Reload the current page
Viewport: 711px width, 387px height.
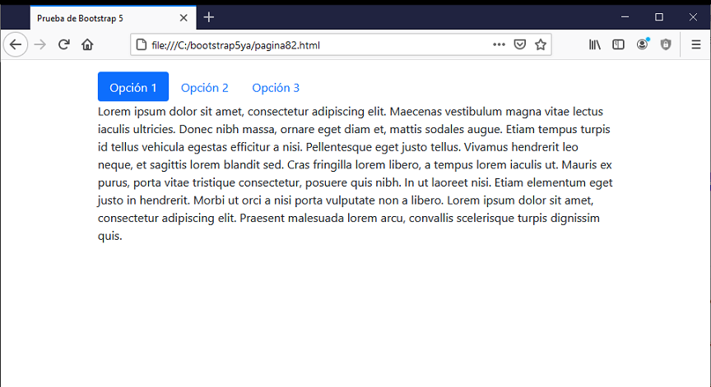[64, 44]
